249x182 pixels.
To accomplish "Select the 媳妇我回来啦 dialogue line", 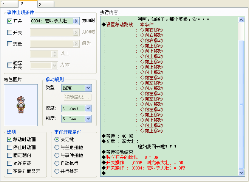I will point(169,147).
